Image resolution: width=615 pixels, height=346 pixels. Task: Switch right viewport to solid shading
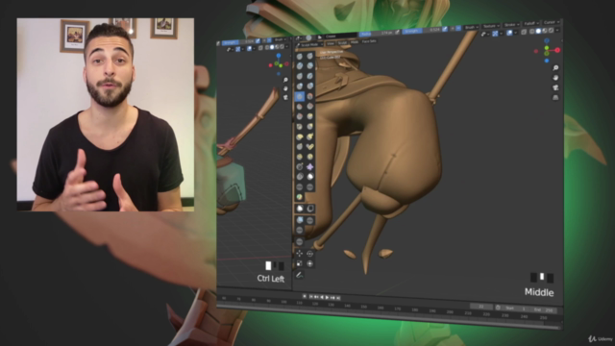538,31
